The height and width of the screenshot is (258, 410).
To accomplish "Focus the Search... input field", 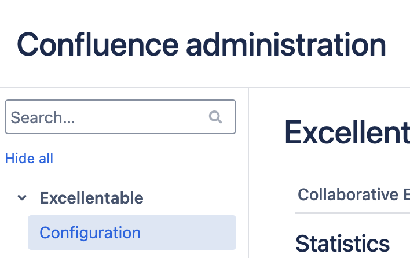I will 120,117.
